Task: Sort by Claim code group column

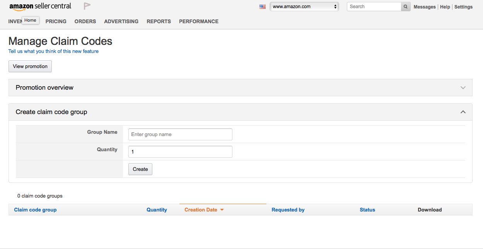Action: (35, 210)
